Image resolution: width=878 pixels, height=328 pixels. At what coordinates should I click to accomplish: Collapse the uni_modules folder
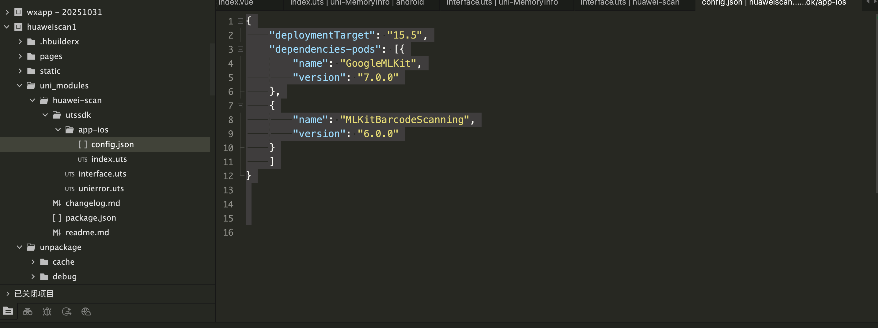click(19, 86)
